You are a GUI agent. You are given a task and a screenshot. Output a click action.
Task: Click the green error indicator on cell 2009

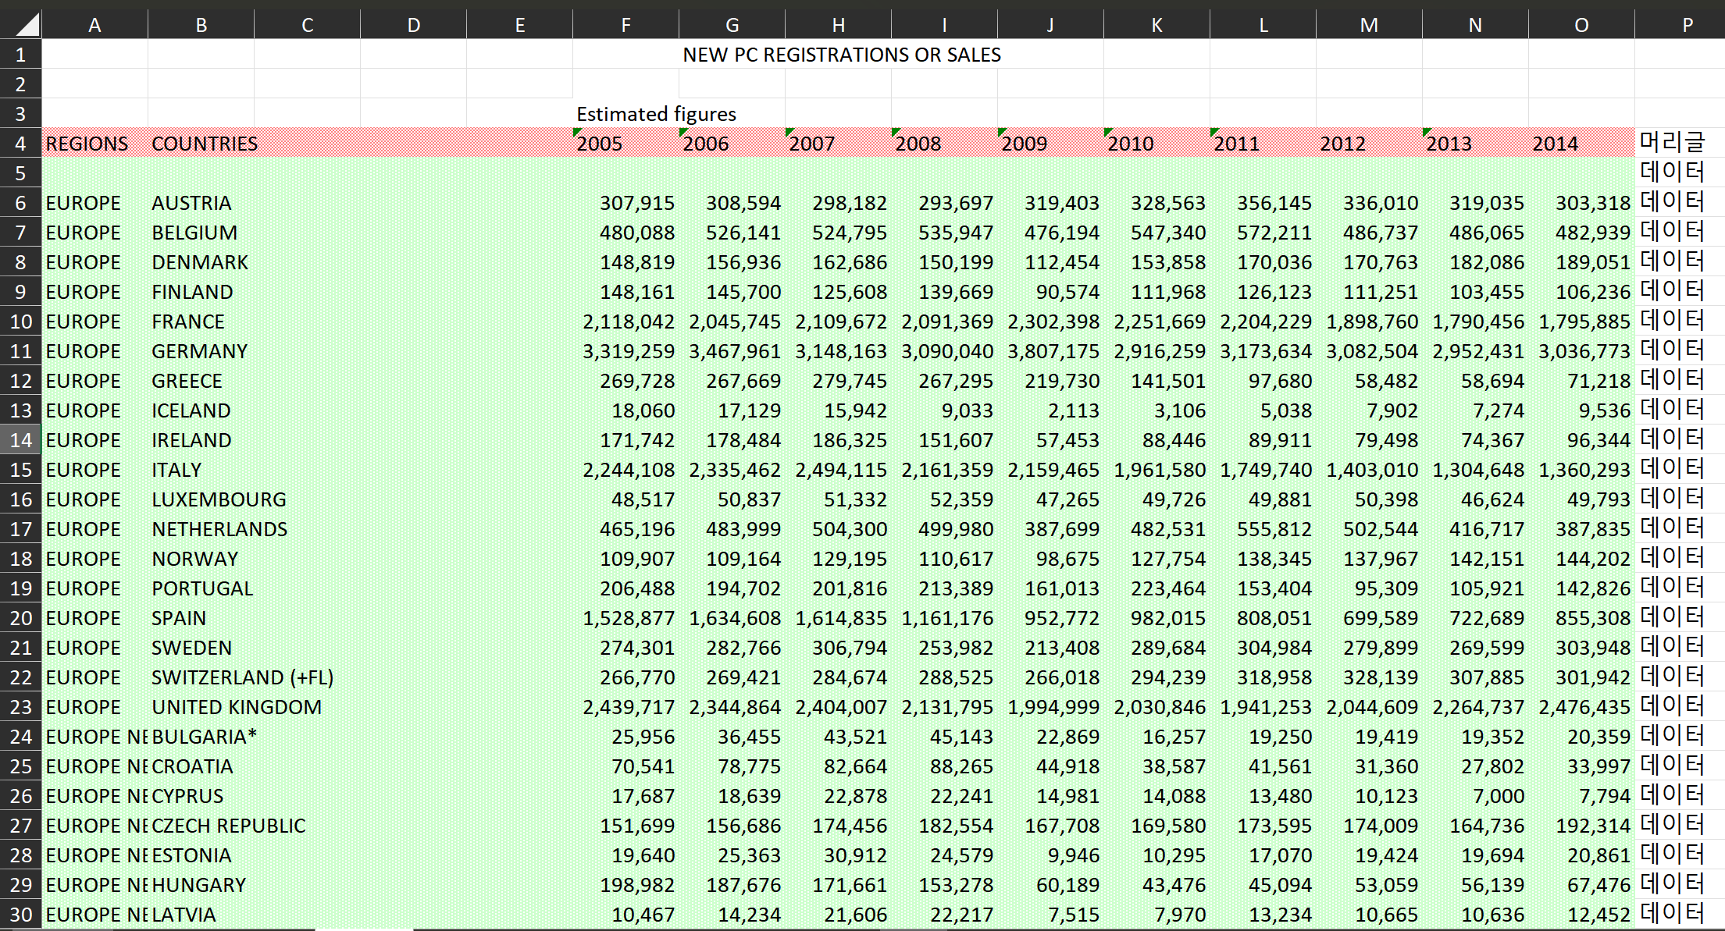coord(1002,131)
